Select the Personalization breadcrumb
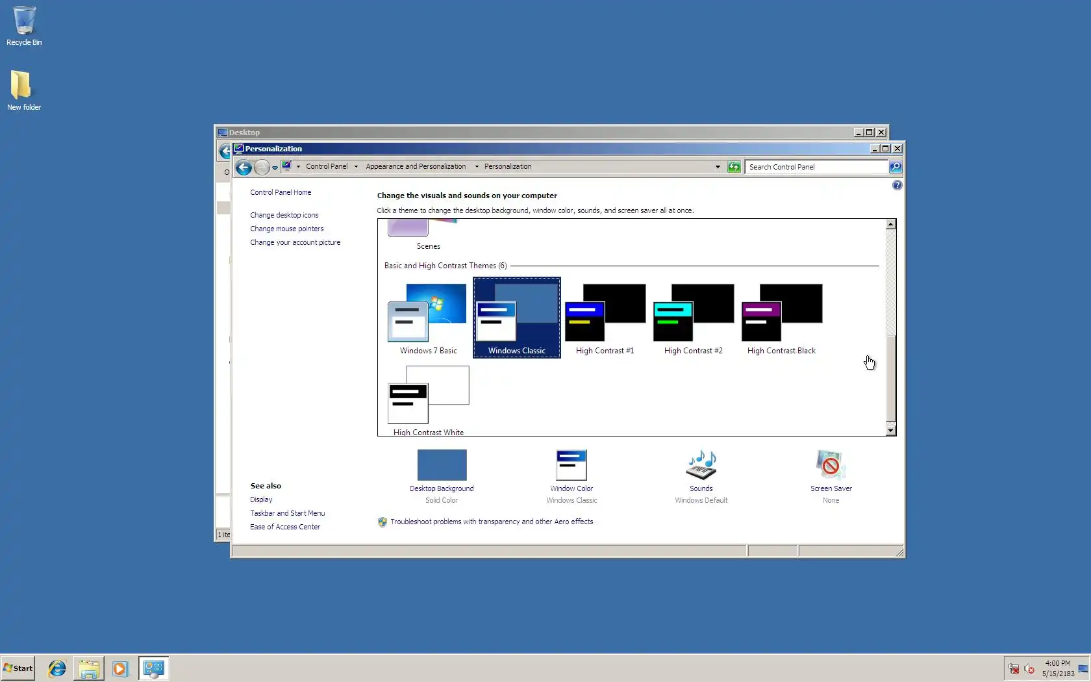1091x682 pixels. coord(508,167)
